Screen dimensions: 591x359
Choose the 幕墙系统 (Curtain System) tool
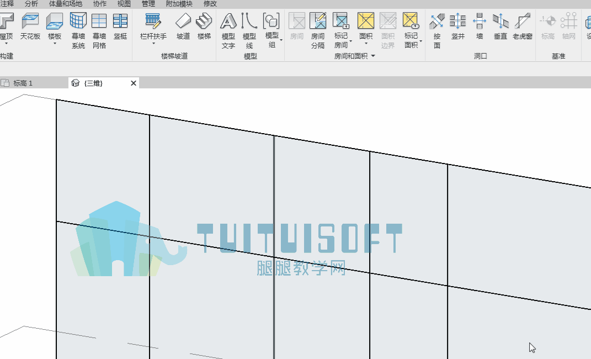[x=78, y=30]
